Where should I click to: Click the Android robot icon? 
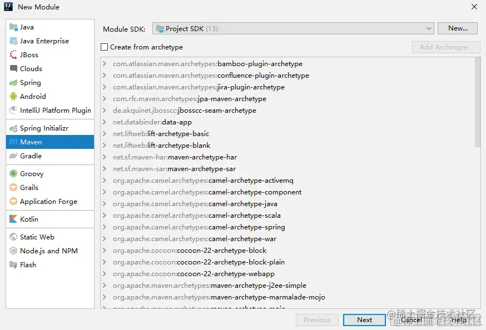pos(13,96)
